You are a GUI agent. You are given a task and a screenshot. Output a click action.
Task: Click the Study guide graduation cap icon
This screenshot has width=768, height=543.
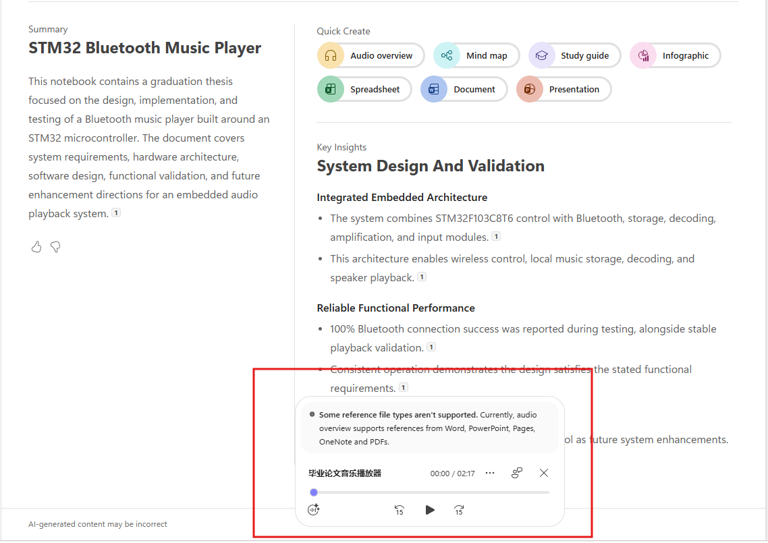542,55
